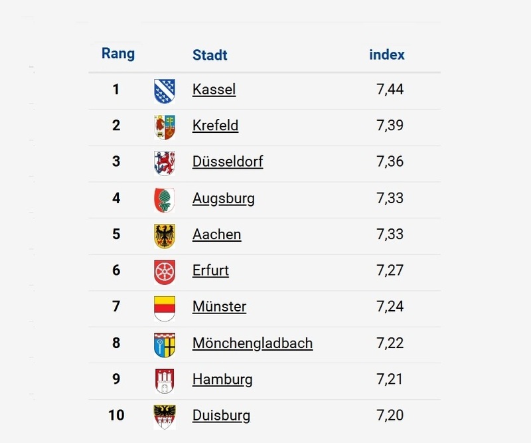Sort table by index column header
Image resolution: width=531 pixels, height=443 pixels.
click(x=387, y=54)
